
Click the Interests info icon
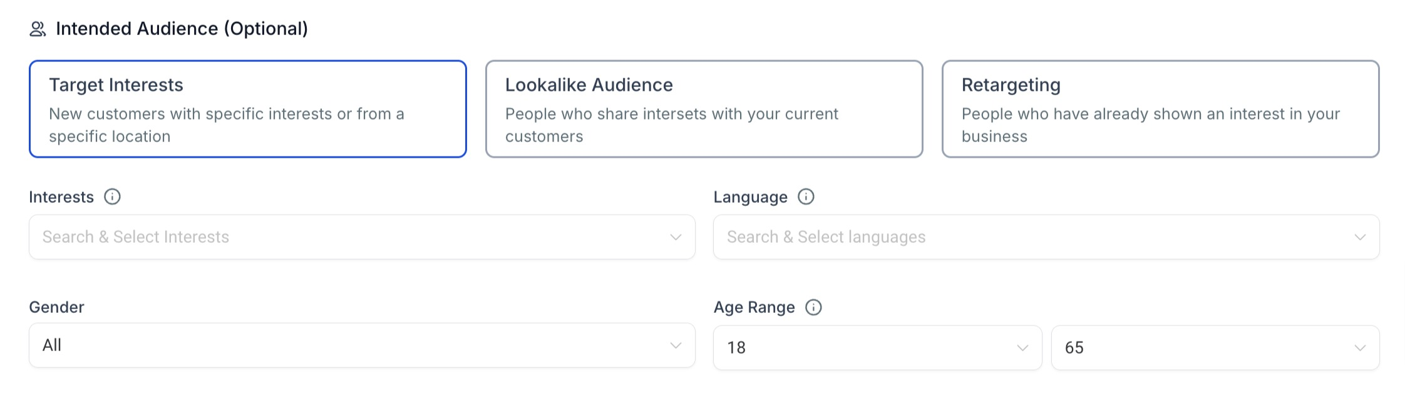[112, 197]
